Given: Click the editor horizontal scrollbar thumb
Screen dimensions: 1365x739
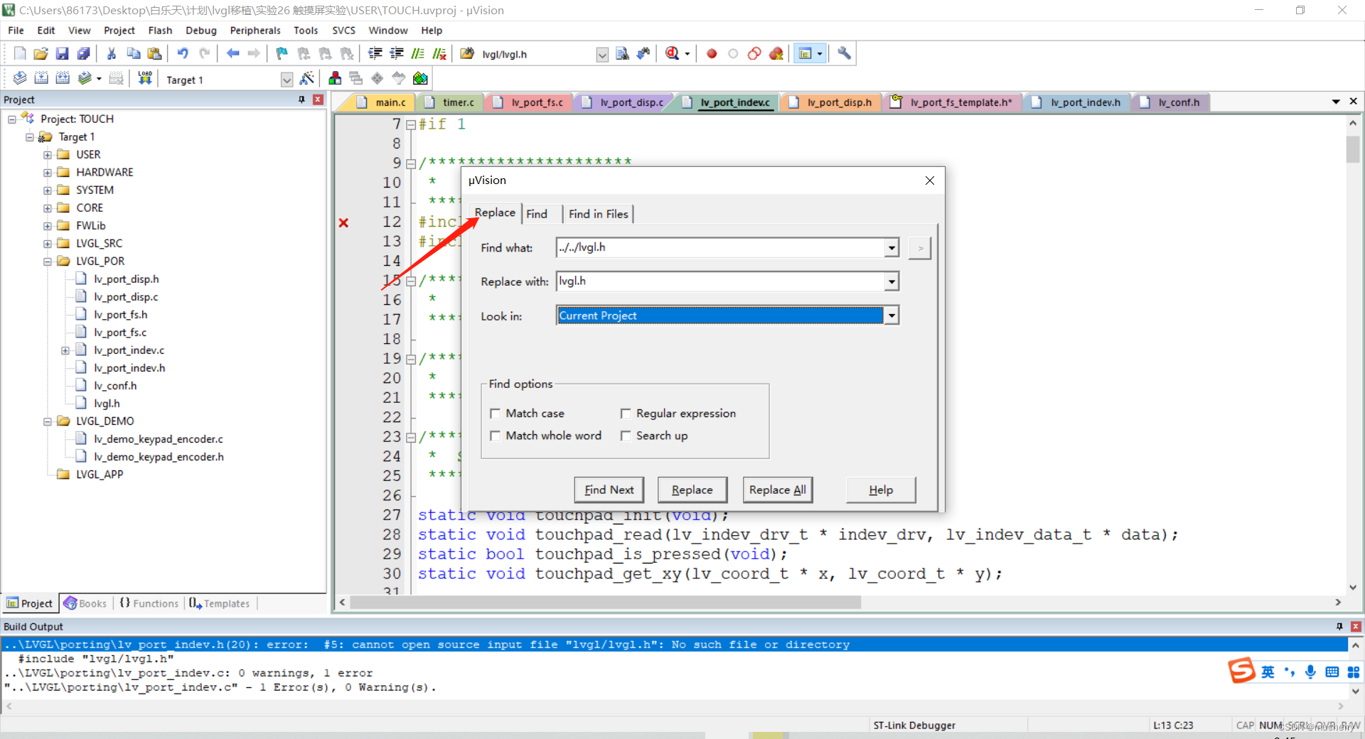Looking at the screenshot, I should tap(605, 603).
